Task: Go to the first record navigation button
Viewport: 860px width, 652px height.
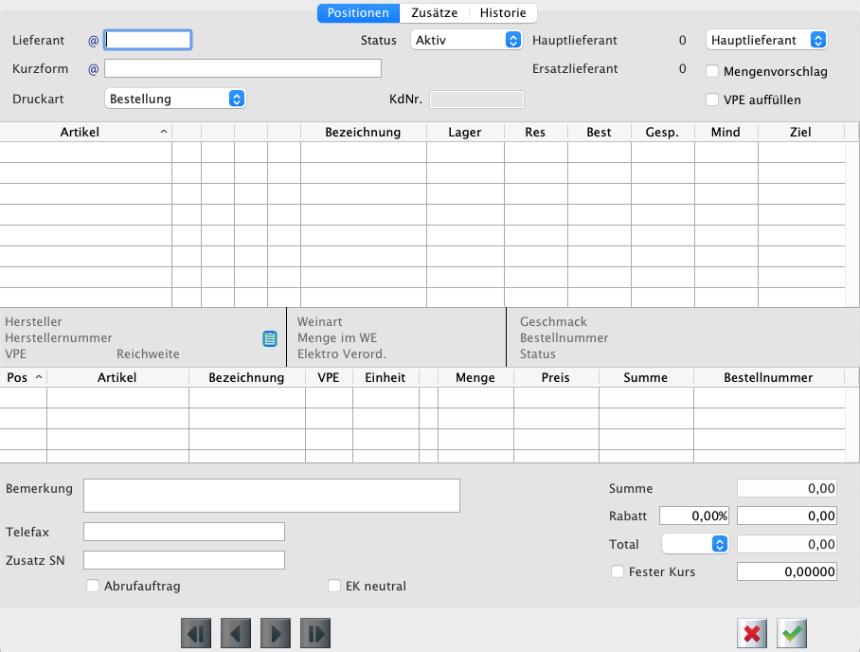Action: pos(195,633)
